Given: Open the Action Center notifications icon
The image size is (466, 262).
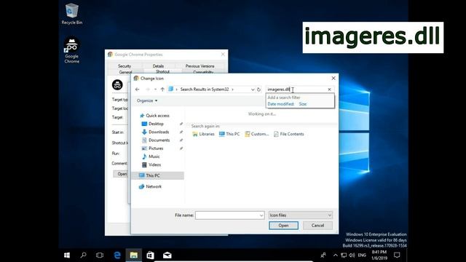Looking at the screenshot, I should pyautogui.click(x=397, y=255).
